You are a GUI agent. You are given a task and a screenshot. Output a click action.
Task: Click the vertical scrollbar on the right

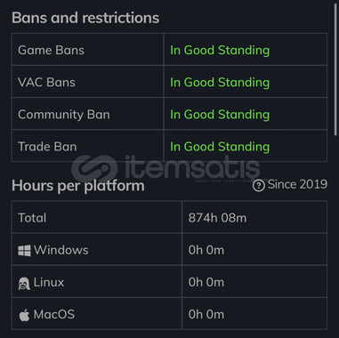click(x=336, y=69)
